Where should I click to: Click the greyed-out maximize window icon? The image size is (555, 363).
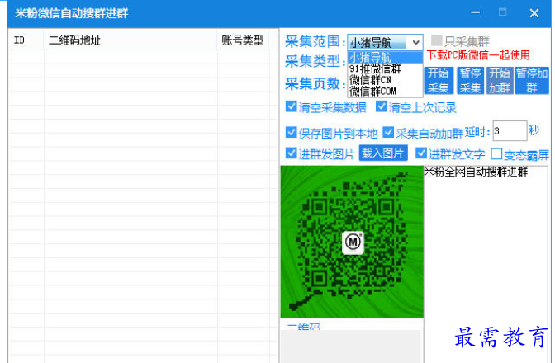(503, 12)
